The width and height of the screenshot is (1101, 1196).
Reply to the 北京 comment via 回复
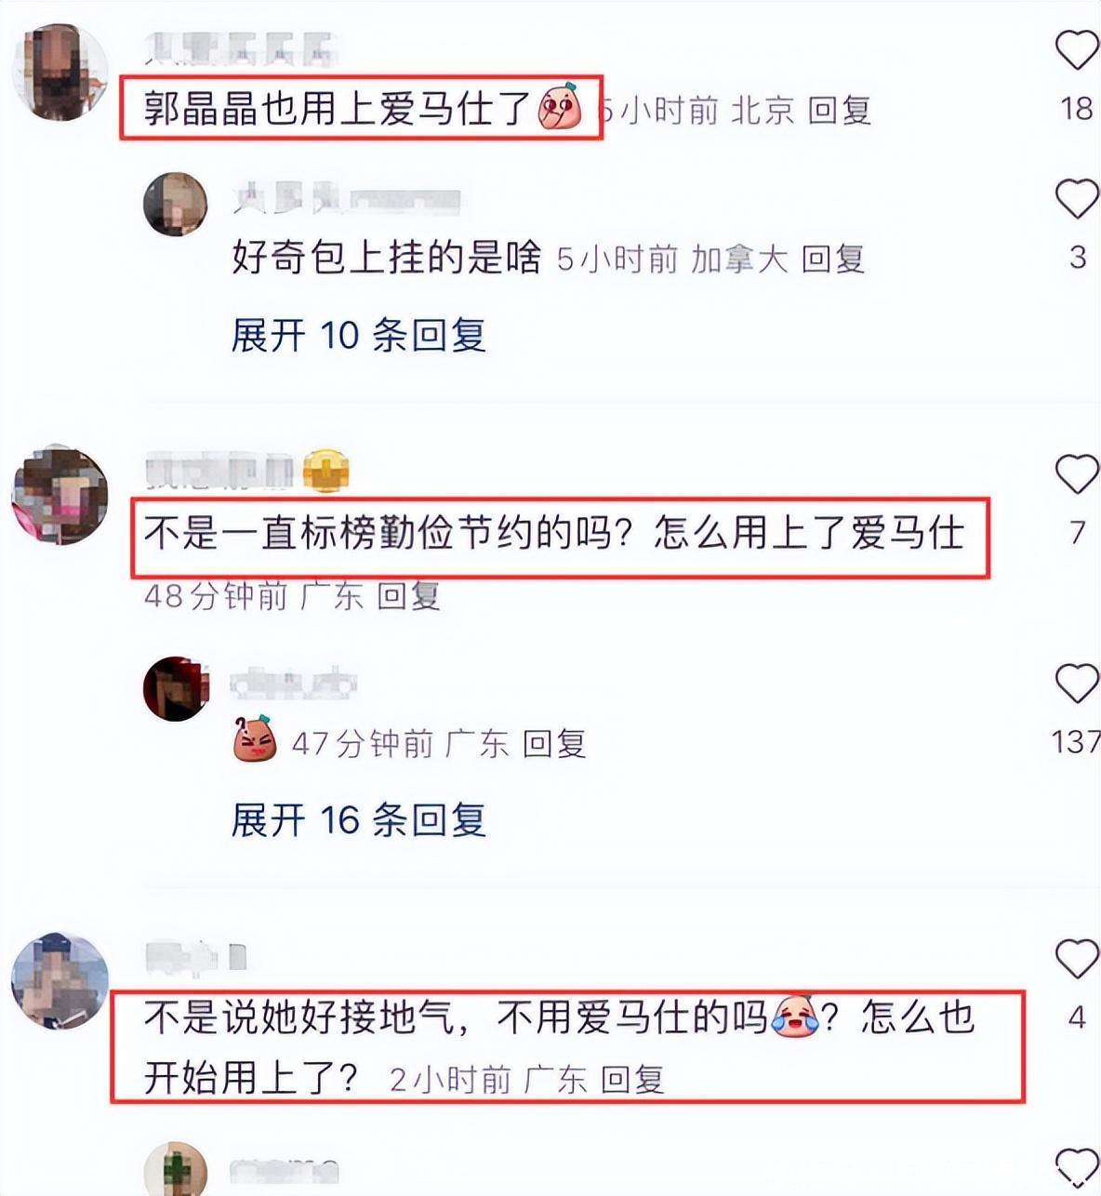[839, 111]
